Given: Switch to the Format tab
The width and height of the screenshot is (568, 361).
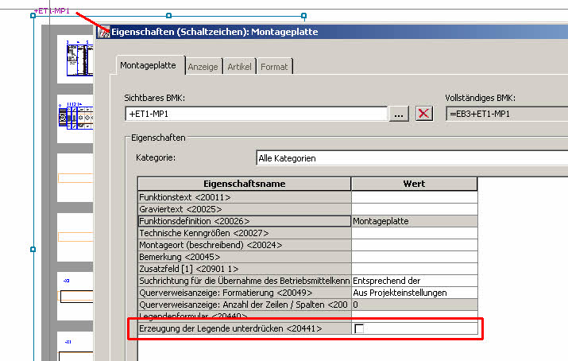Looking at the screenshot, I should coord(274,67).
